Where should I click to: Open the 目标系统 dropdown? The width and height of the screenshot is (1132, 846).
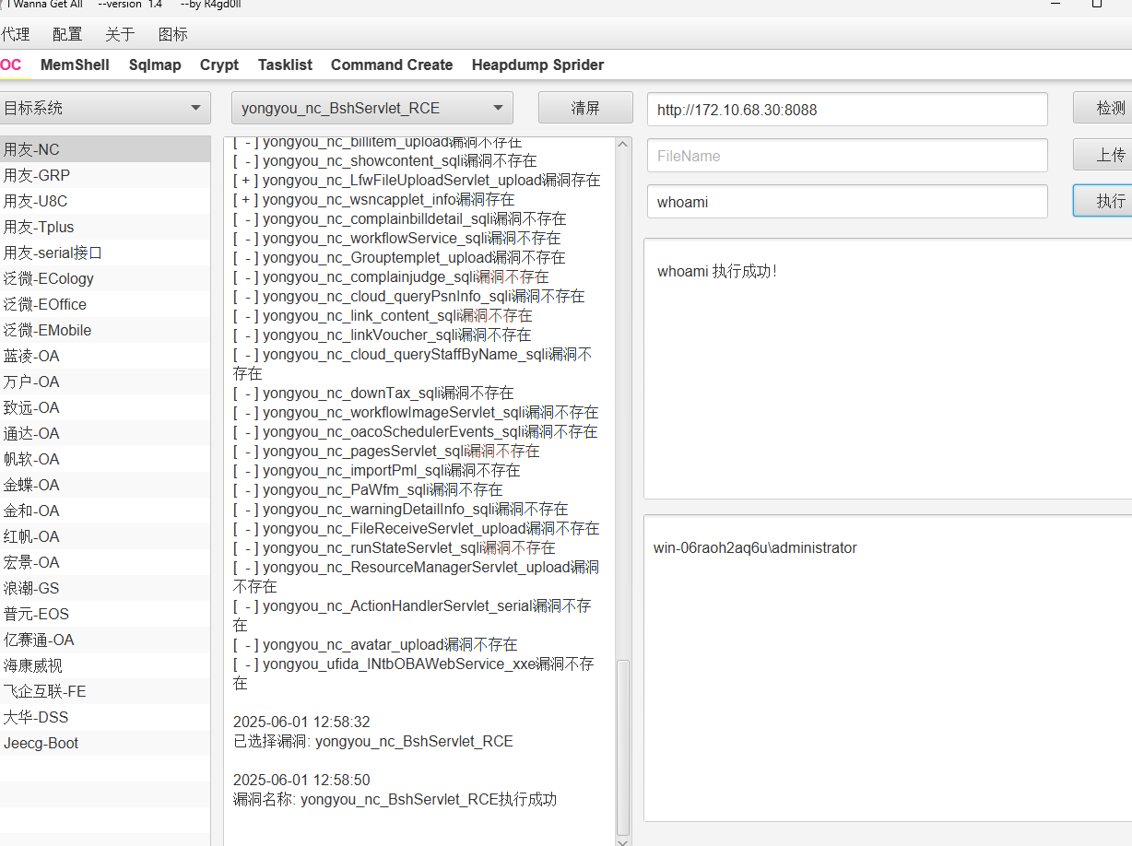click(103, 108)
